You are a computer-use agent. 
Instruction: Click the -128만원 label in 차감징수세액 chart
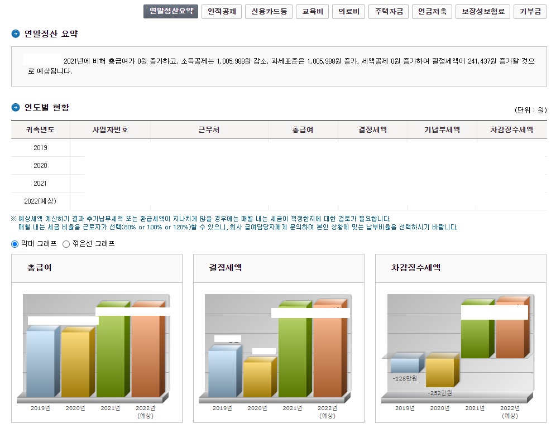(x=405, y=378)
